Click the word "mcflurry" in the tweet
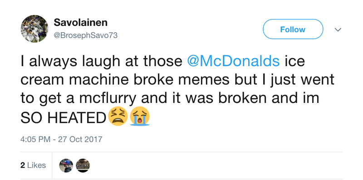 pos(108,99)
